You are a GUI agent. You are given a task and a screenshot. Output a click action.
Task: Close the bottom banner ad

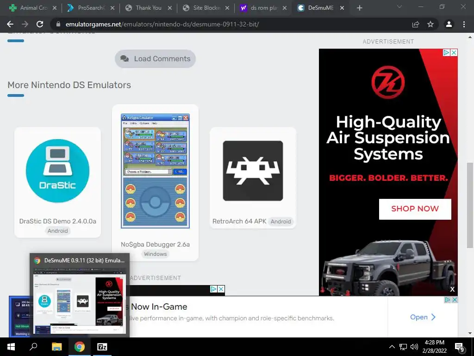(x=454, y=300)
